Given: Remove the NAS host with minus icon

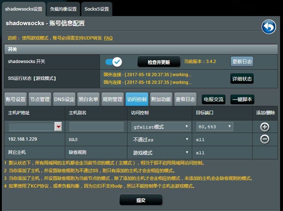Looking at the screenshot, I should 264,139.
